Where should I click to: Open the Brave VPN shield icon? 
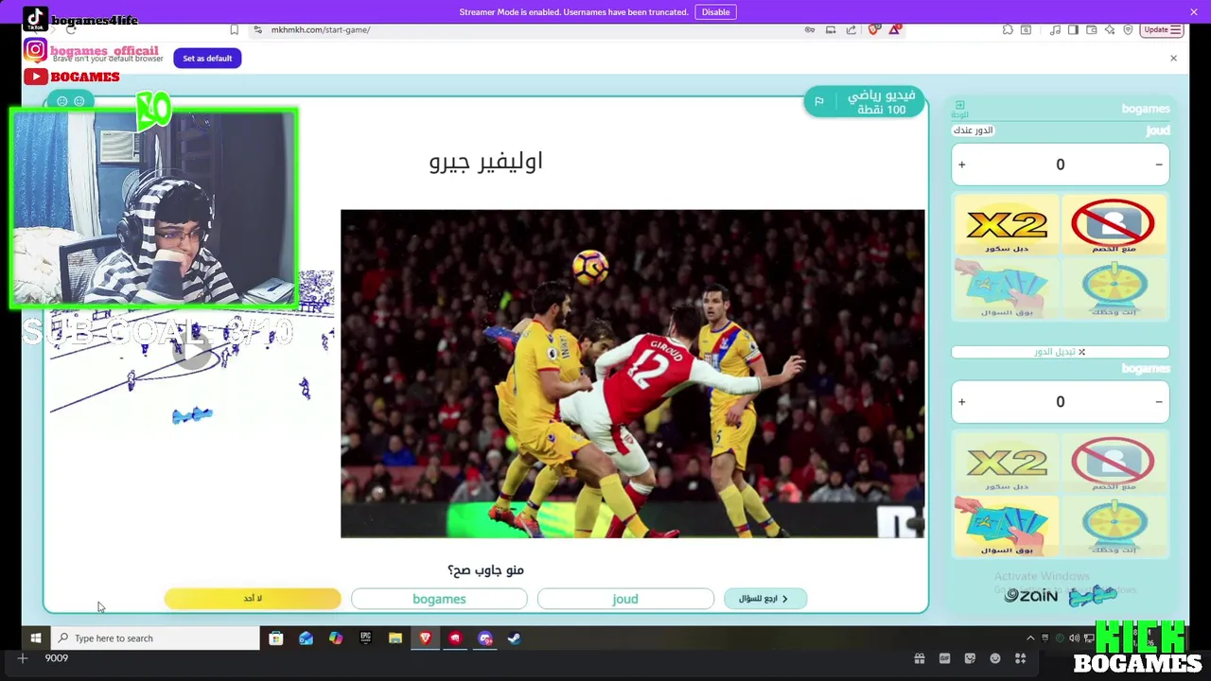tap(1128, 29)
